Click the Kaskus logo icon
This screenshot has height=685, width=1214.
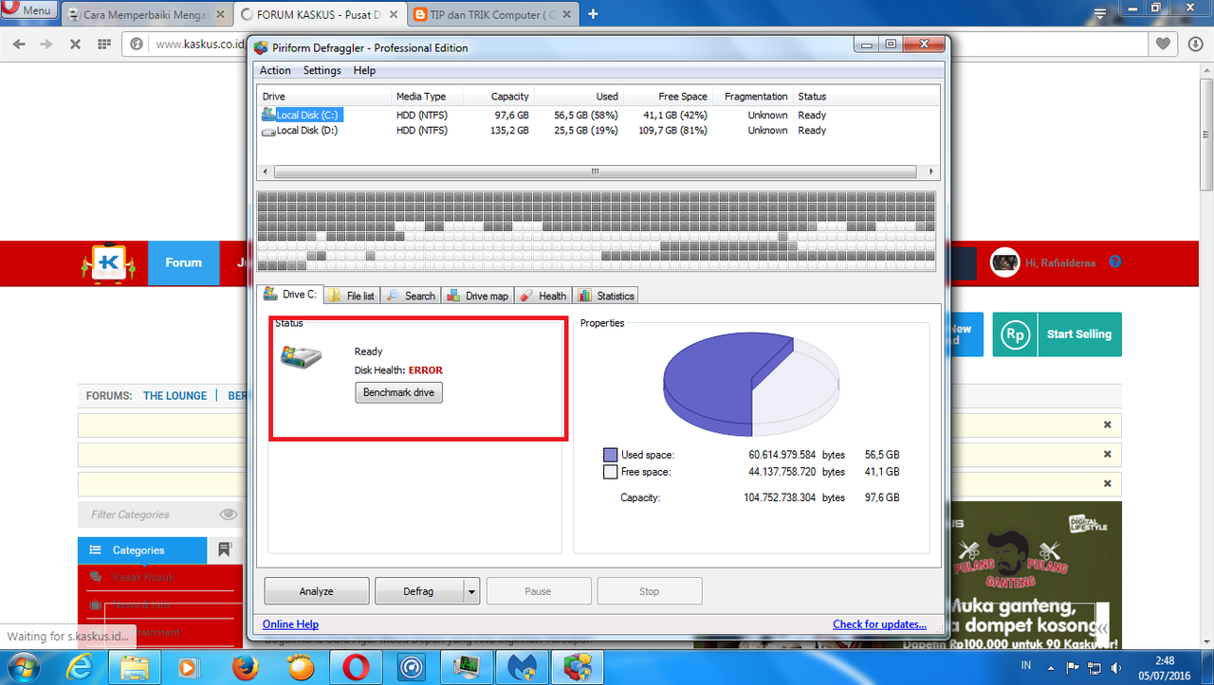pos(108,262)
